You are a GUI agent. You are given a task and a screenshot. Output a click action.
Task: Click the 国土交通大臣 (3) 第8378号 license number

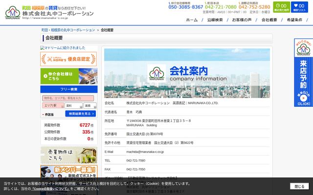pos(145,134)
